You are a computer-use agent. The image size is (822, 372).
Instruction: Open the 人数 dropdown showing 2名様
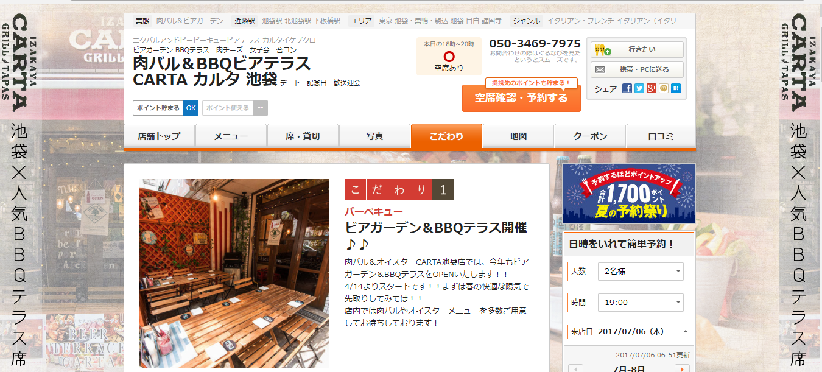tap(641, 272)
